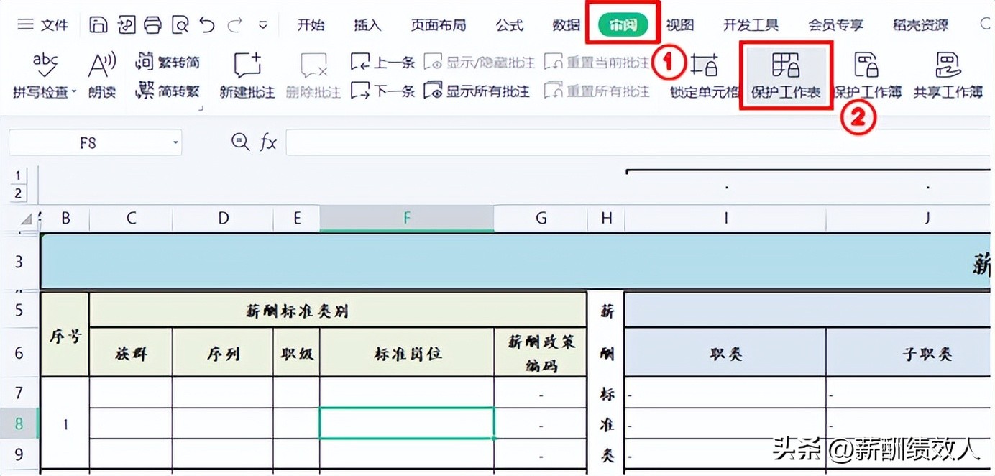Insert a comment with 新建批注

pyautogui.click(x=247, y=72)
